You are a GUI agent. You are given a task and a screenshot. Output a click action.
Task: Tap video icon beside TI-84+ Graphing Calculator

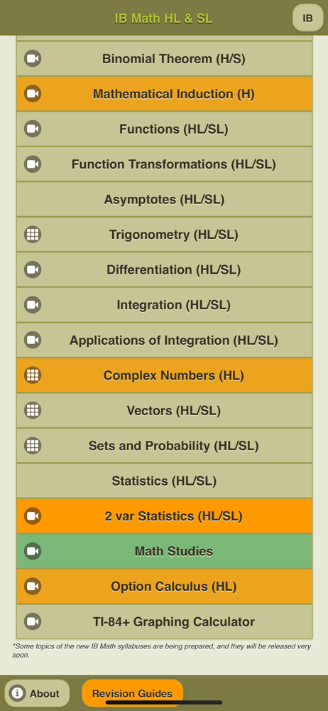pos(33,621)
